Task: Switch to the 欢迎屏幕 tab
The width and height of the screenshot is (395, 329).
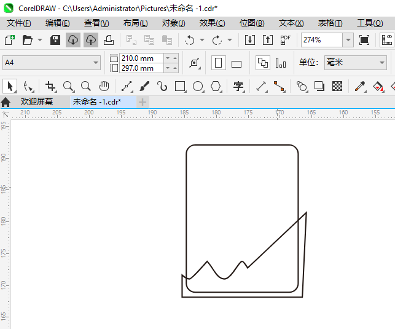Action: pyautogui.click(x=37, y=101)
